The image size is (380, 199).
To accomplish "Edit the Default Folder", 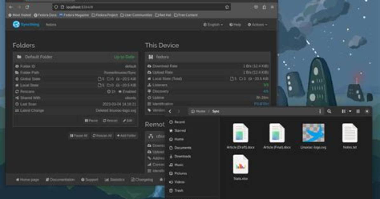I will click(127, 120).
